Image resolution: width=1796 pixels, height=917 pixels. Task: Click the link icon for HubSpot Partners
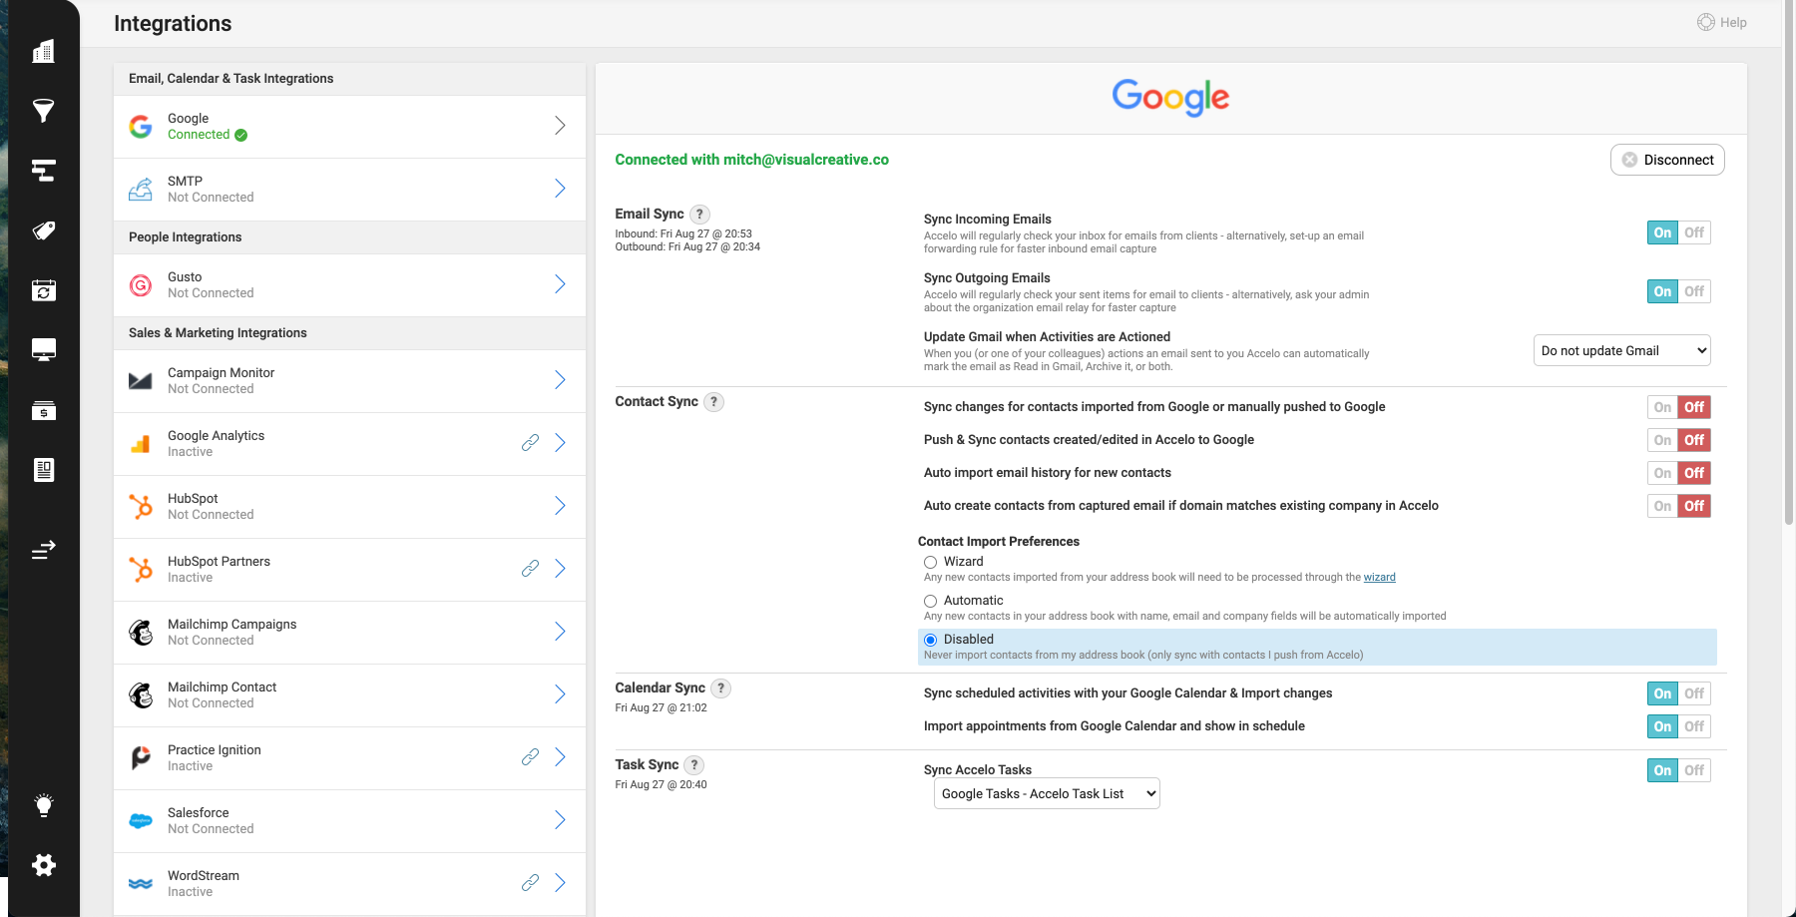tap(530, 568)
